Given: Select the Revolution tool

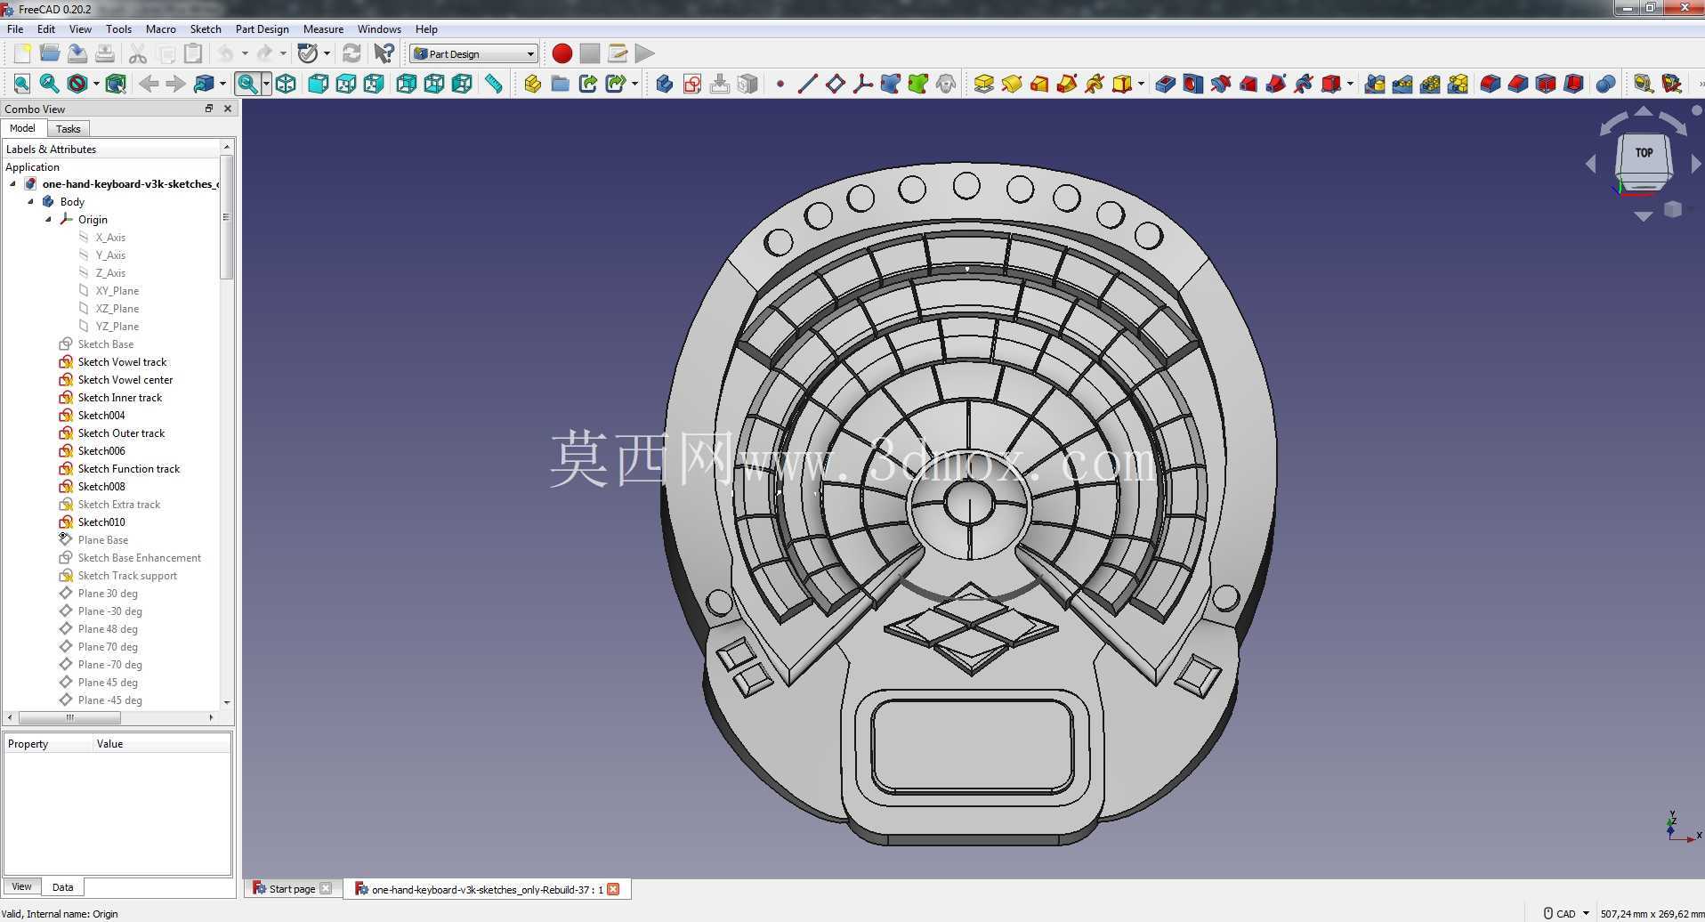Looking at the screenshot, I should 1011,84.
